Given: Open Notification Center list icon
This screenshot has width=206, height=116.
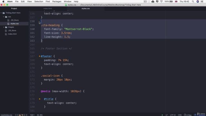Looking at the screenshot, I should tap(202, 1).
